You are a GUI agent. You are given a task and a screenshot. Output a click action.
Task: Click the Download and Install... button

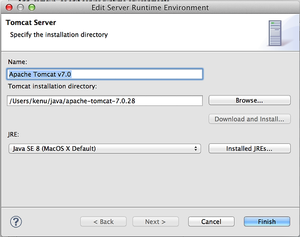pos(250,119)
